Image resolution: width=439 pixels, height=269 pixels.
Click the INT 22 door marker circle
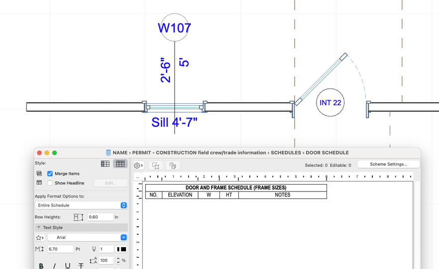pyautogui.click(x=330, y=102)
